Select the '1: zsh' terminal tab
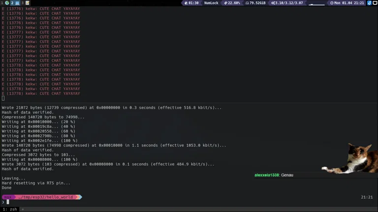 (x=10, y=210)
